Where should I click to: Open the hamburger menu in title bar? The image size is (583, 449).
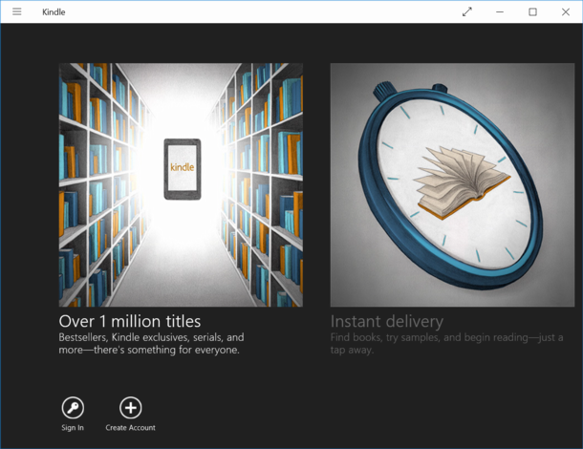(x=17, y=11)
